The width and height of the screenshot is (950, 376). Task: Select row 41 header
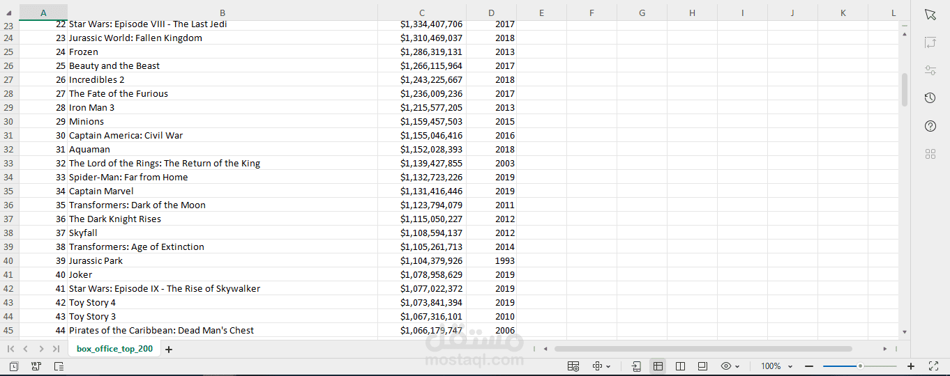coord(8,274)
